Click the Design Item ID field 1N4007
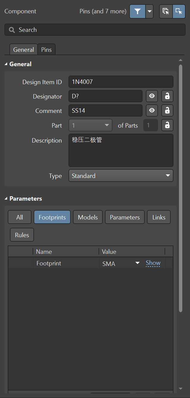190x398 pixels. click(121, 82)
